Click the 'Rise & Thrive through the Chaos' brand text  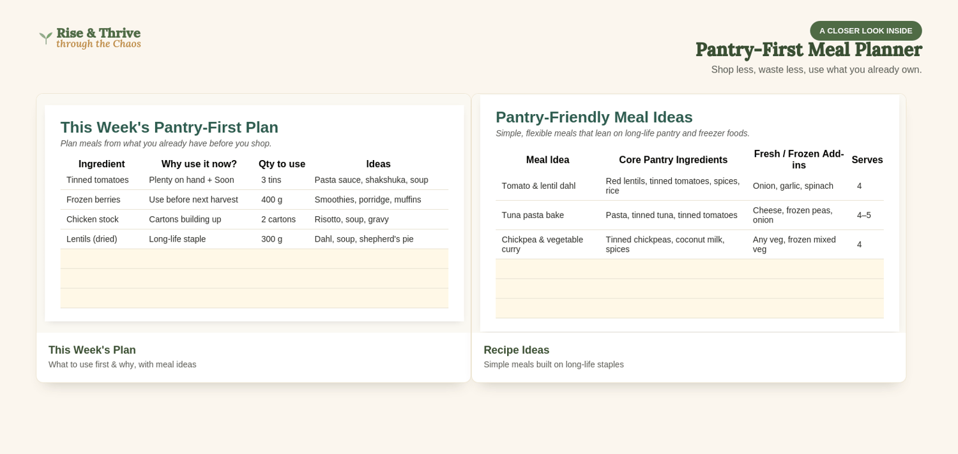click(x=98, y=38)
